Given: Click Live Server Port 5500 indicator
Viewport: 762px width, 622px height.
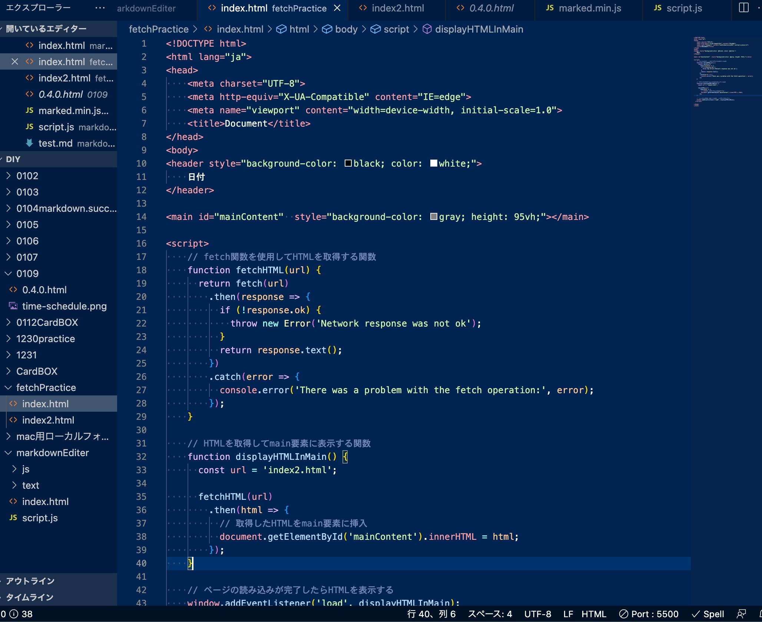Looking at the screenshot, I should point(649,614).
